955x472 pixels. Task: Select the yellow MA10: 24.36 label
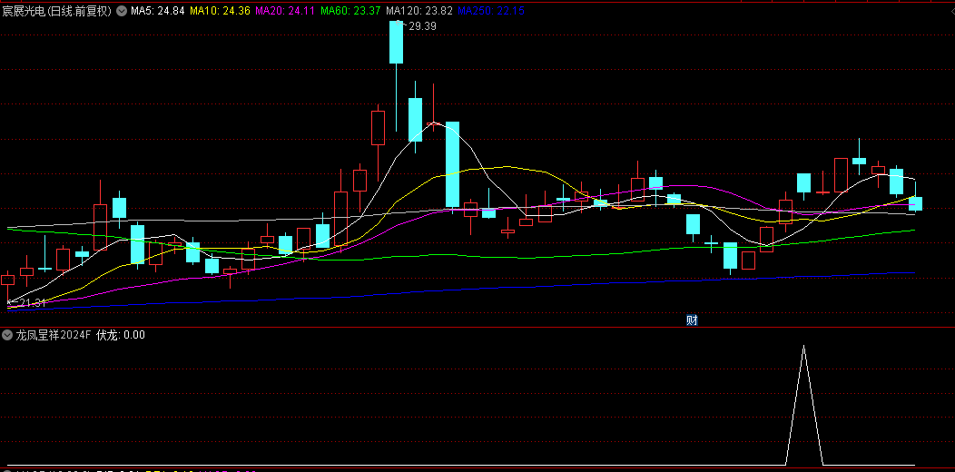(x=220, y=11)
